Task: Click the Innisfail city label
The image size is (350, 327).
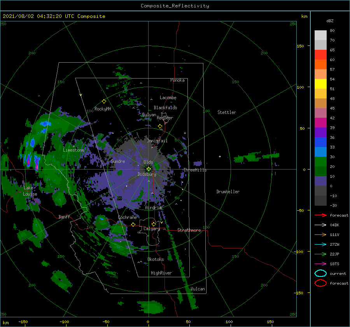Action: tap(157, 141)
